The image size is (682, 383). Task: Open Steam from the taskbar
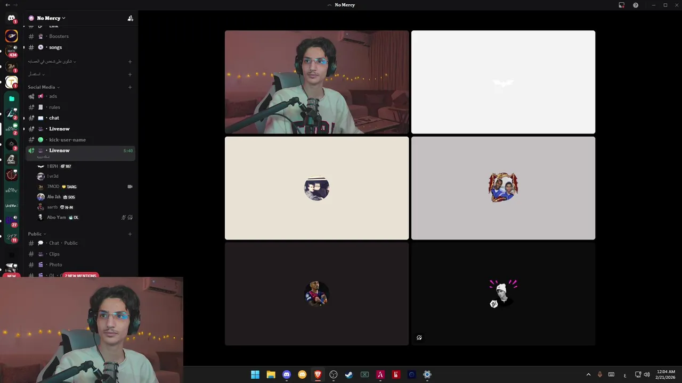pyautogui.click(x=349, y=374)
